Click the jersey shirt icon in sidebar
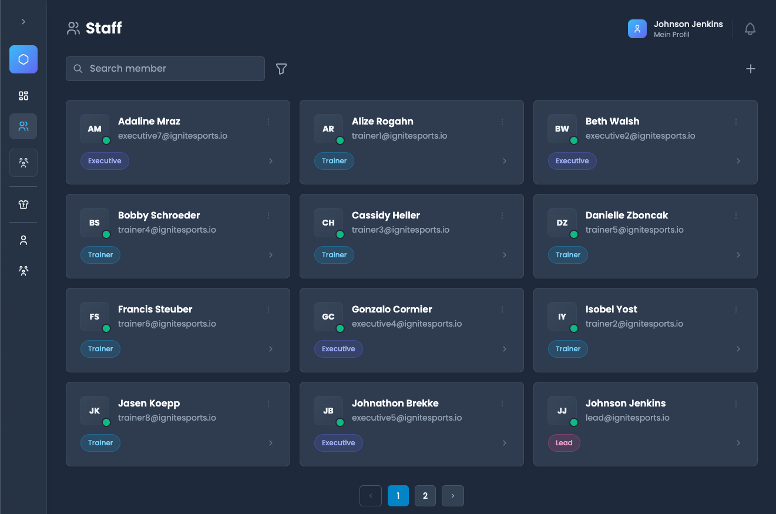This screenshot has width=776, height=514. (x=23, y=204)
